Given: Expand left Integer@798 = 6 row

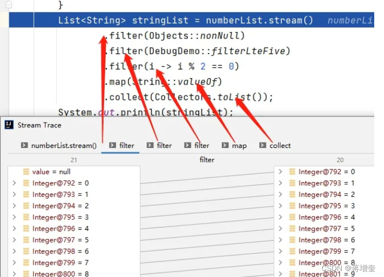Looking at the screenshot, I should [x=14, y=252].
